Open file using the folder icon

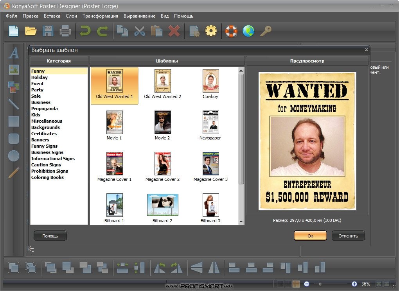tap(31, 31)
